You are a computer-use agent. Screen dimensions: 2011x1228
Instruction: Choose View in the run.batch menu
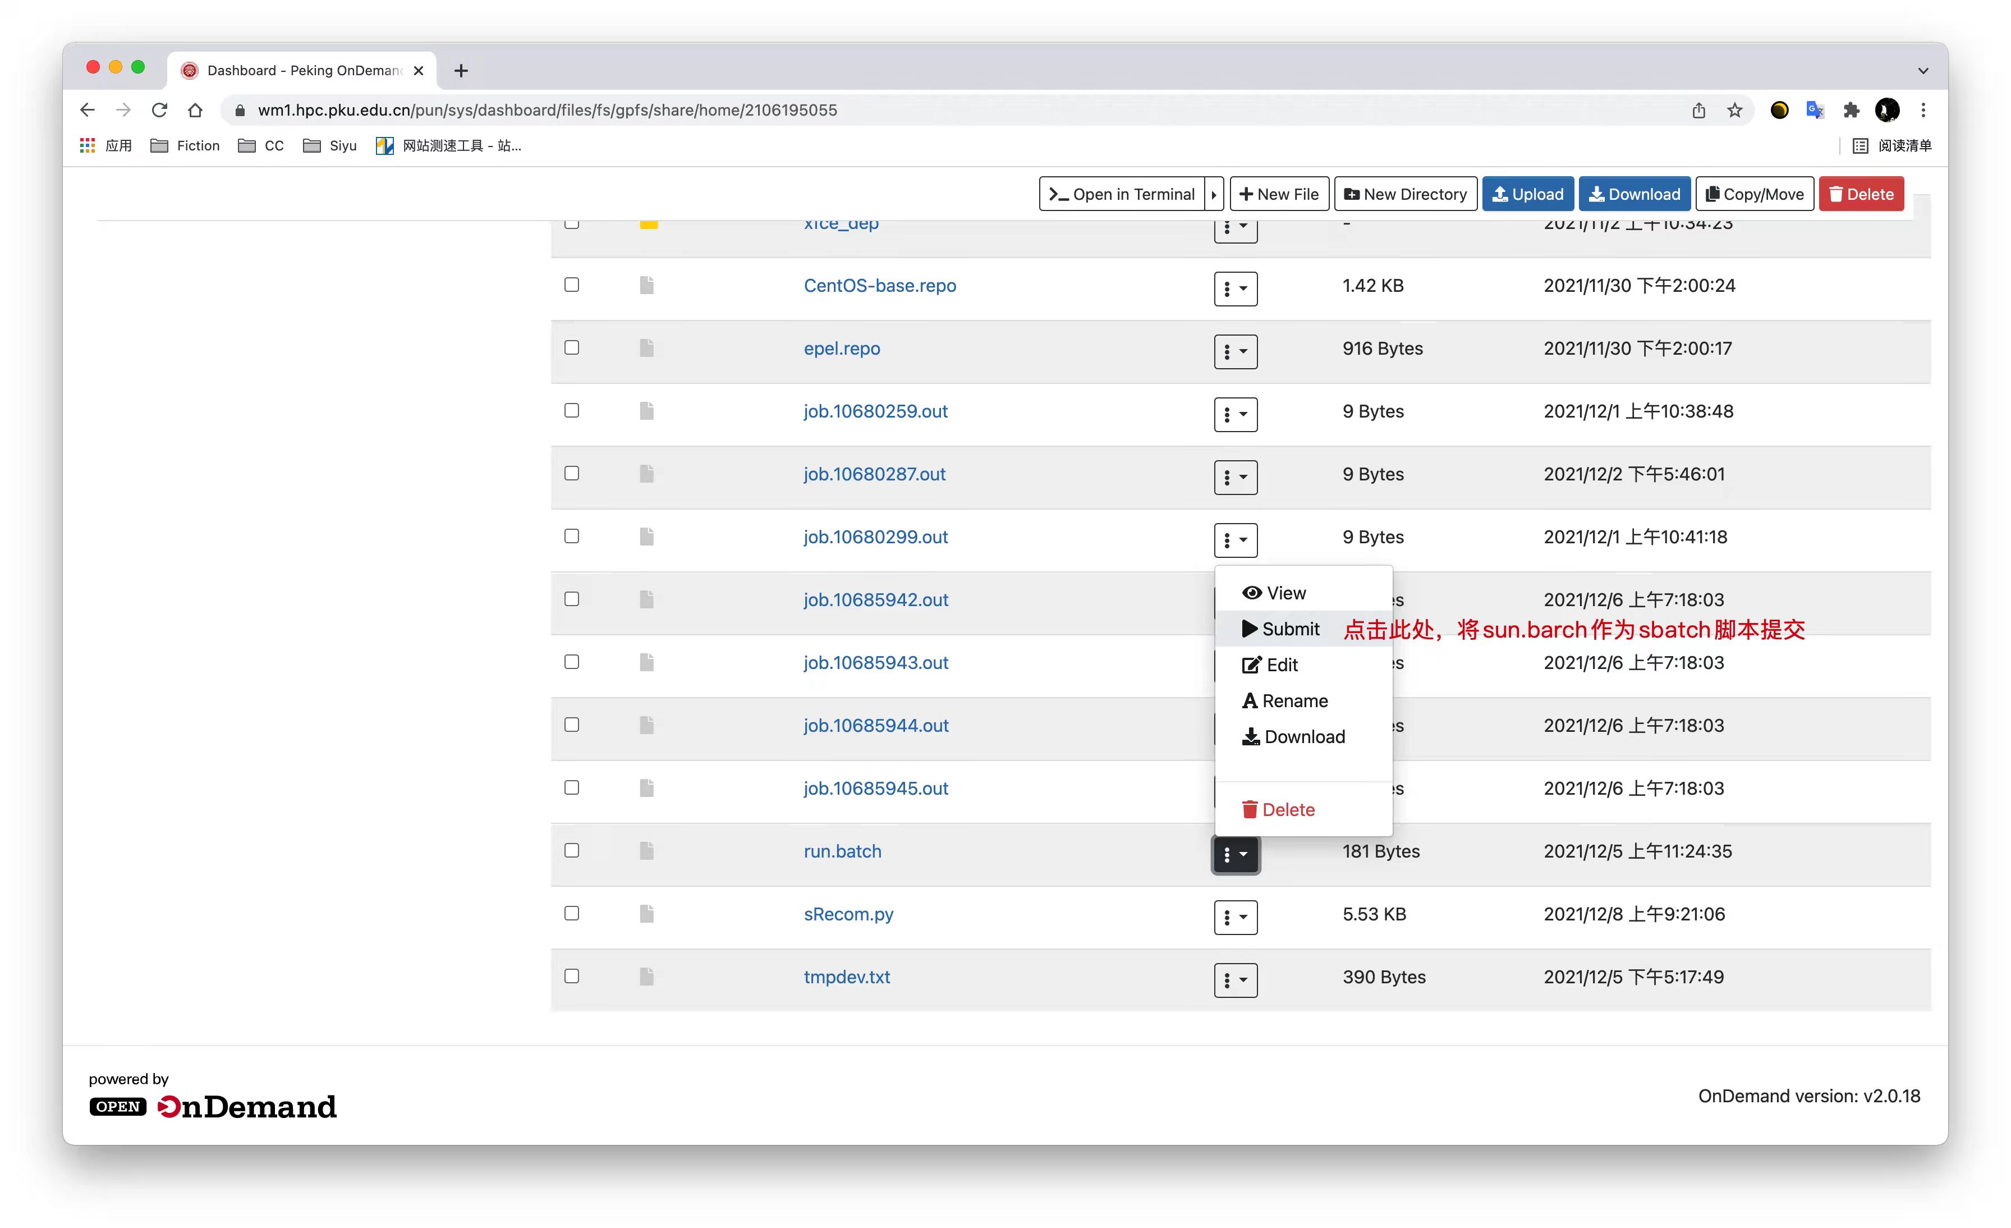tap(1303, 593)
